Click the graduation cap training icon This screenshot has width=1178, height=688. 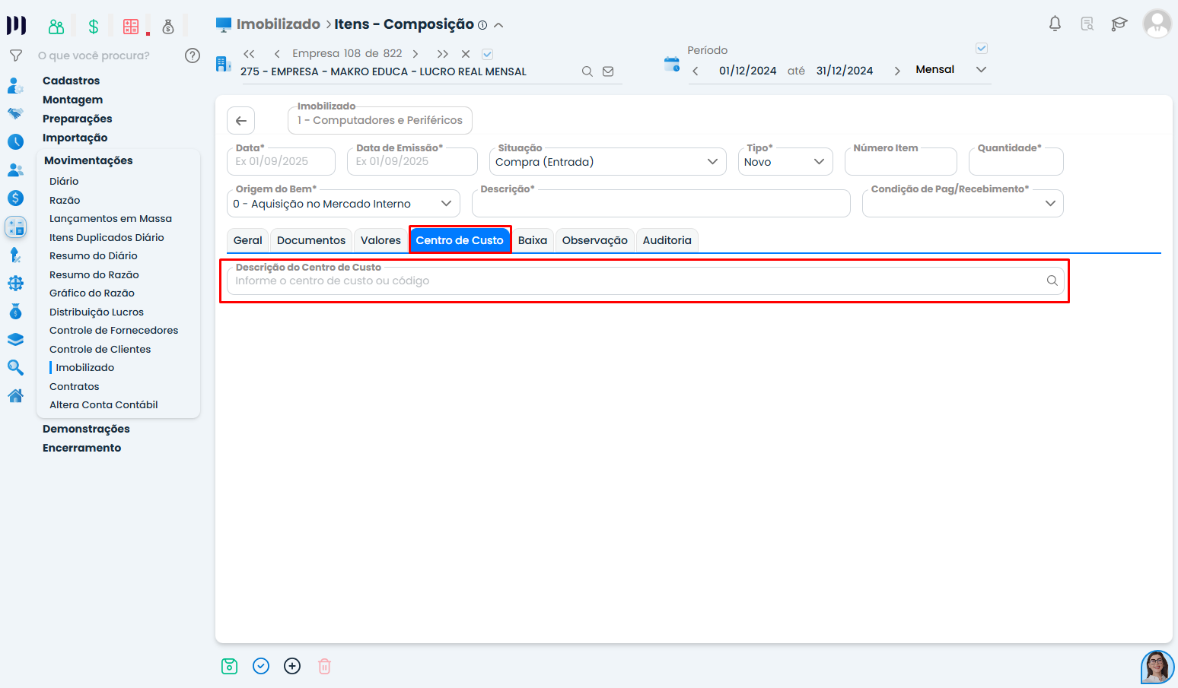click(1119, 24)
